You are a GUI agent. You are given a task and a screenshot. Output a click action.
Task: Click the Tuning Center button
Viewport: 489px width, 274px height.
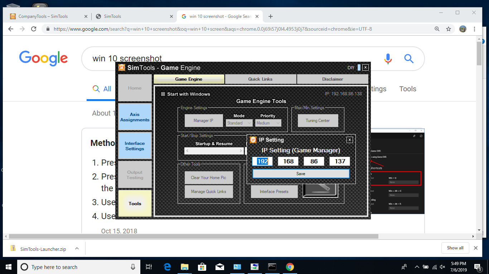click(318, 121)
